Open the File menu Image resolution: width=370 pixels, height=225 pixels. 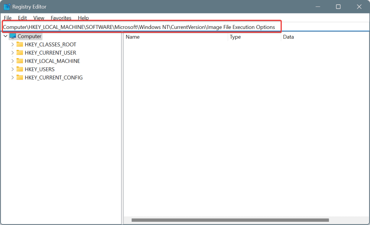coord(8,18)
